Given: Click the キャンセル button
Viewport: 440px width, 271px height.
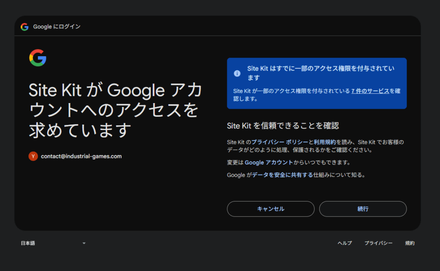Looking at the screenshot, I should pos(271,209).
